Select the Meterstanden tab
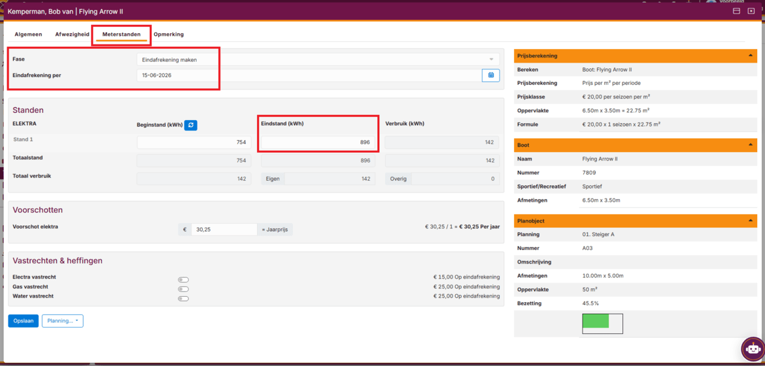Viewport: 765px width, 366px height. coord(122,35)
